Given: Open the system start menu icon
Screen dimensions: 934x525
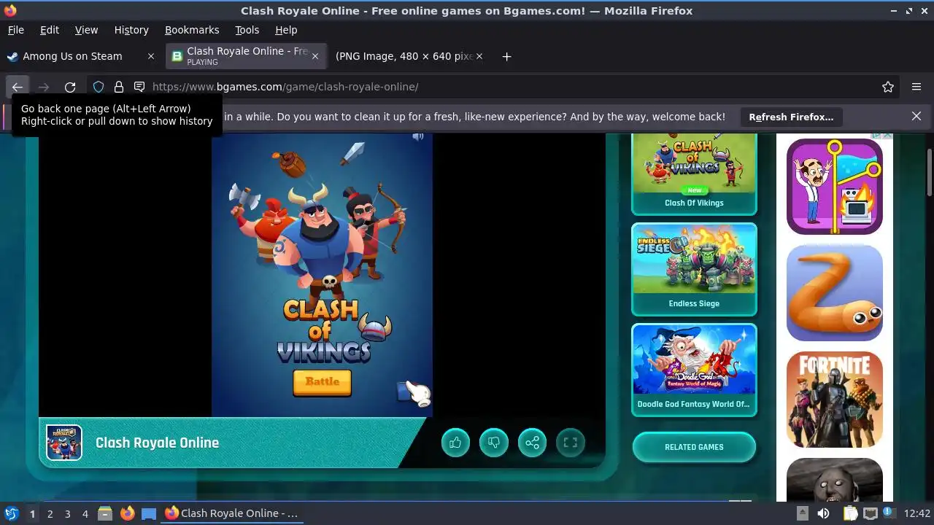Looking at the screenshot, I should pyautogui.click(x=11, y=513).
